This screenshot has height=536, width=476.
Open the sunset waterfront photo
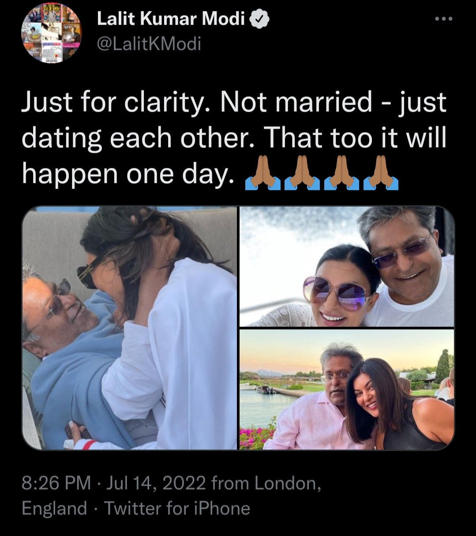pyautogui.click(x=347, y=389)
